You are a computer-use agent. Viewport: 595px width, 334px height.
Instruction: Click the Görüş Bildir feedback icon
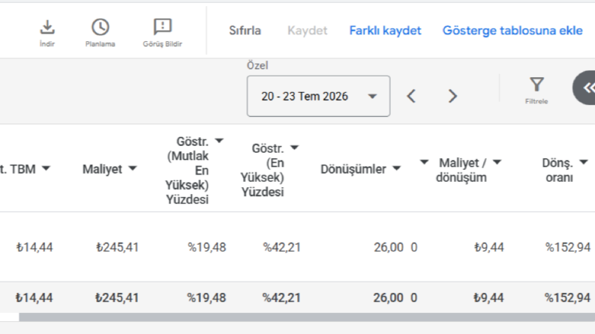tap(162, 27)
